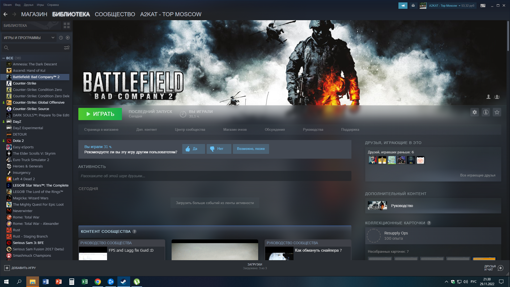The height and width of the screenshot is (287, 510).
Task: Open collectible cards help question mark
Action: pyautogui.click(x=429, y=223)
